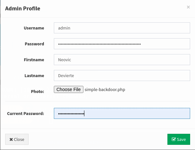Screen dimensions: 195x150
Task: Click empty footer space between Close and Save
Action: pos(97,139)
